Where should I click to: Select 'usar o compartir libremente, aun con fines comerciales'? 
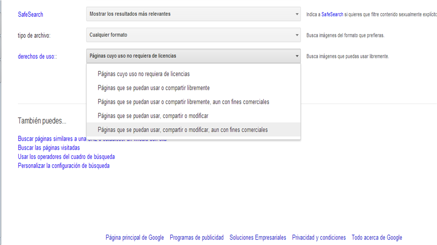tap(183, 102)
